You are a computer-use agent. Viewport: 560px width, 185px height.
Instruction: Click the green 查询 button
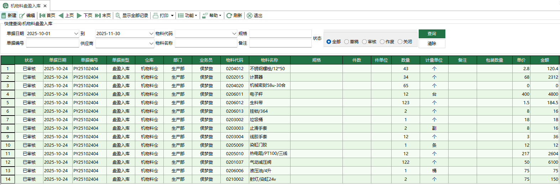click(432, 34)
